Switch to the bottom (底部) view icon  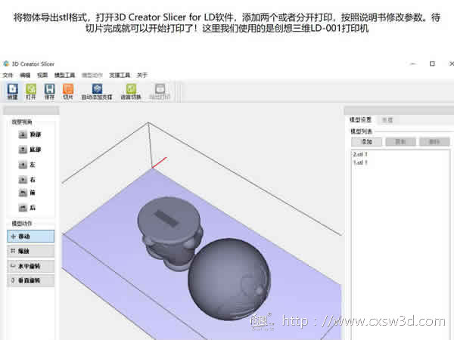pyautogui.click(x=23, y=150)
